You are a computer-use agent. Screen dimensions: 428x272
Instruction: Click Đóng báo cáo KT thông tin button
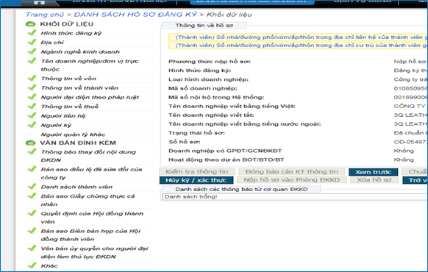coord(291,171)
